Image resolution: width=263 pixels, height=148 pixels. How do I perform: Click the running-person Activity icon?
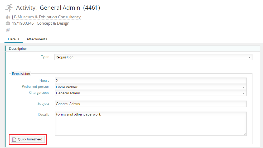(x=9, y=8)
